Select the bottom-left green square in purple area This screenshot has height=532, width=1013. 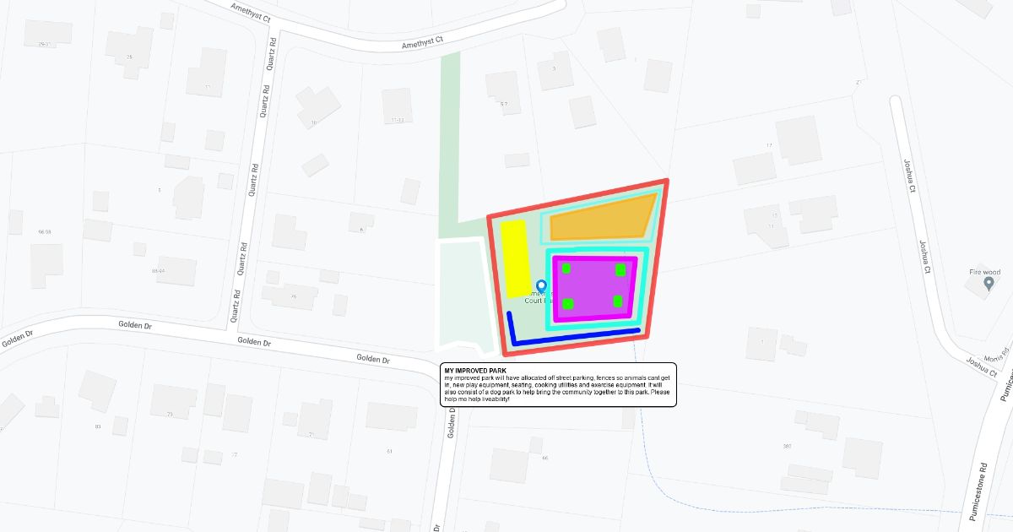(568, 303)
